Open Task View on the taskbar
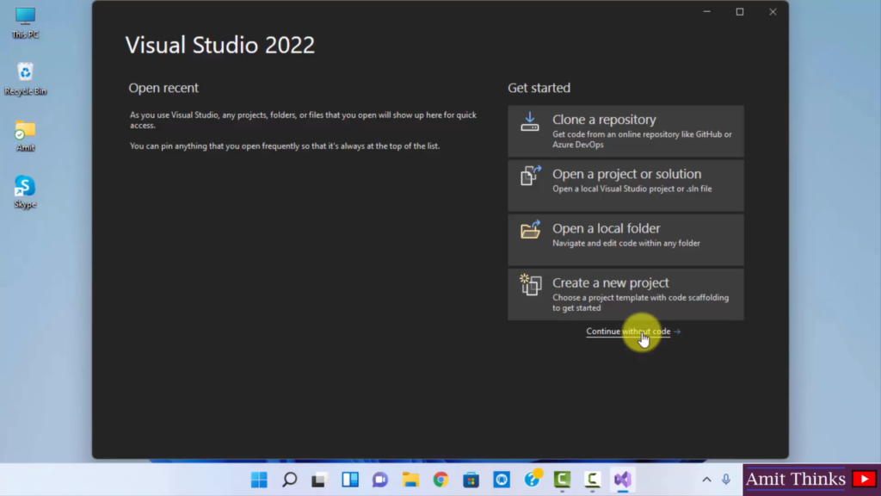Screen dimensions: 881x496 (319, 480)
